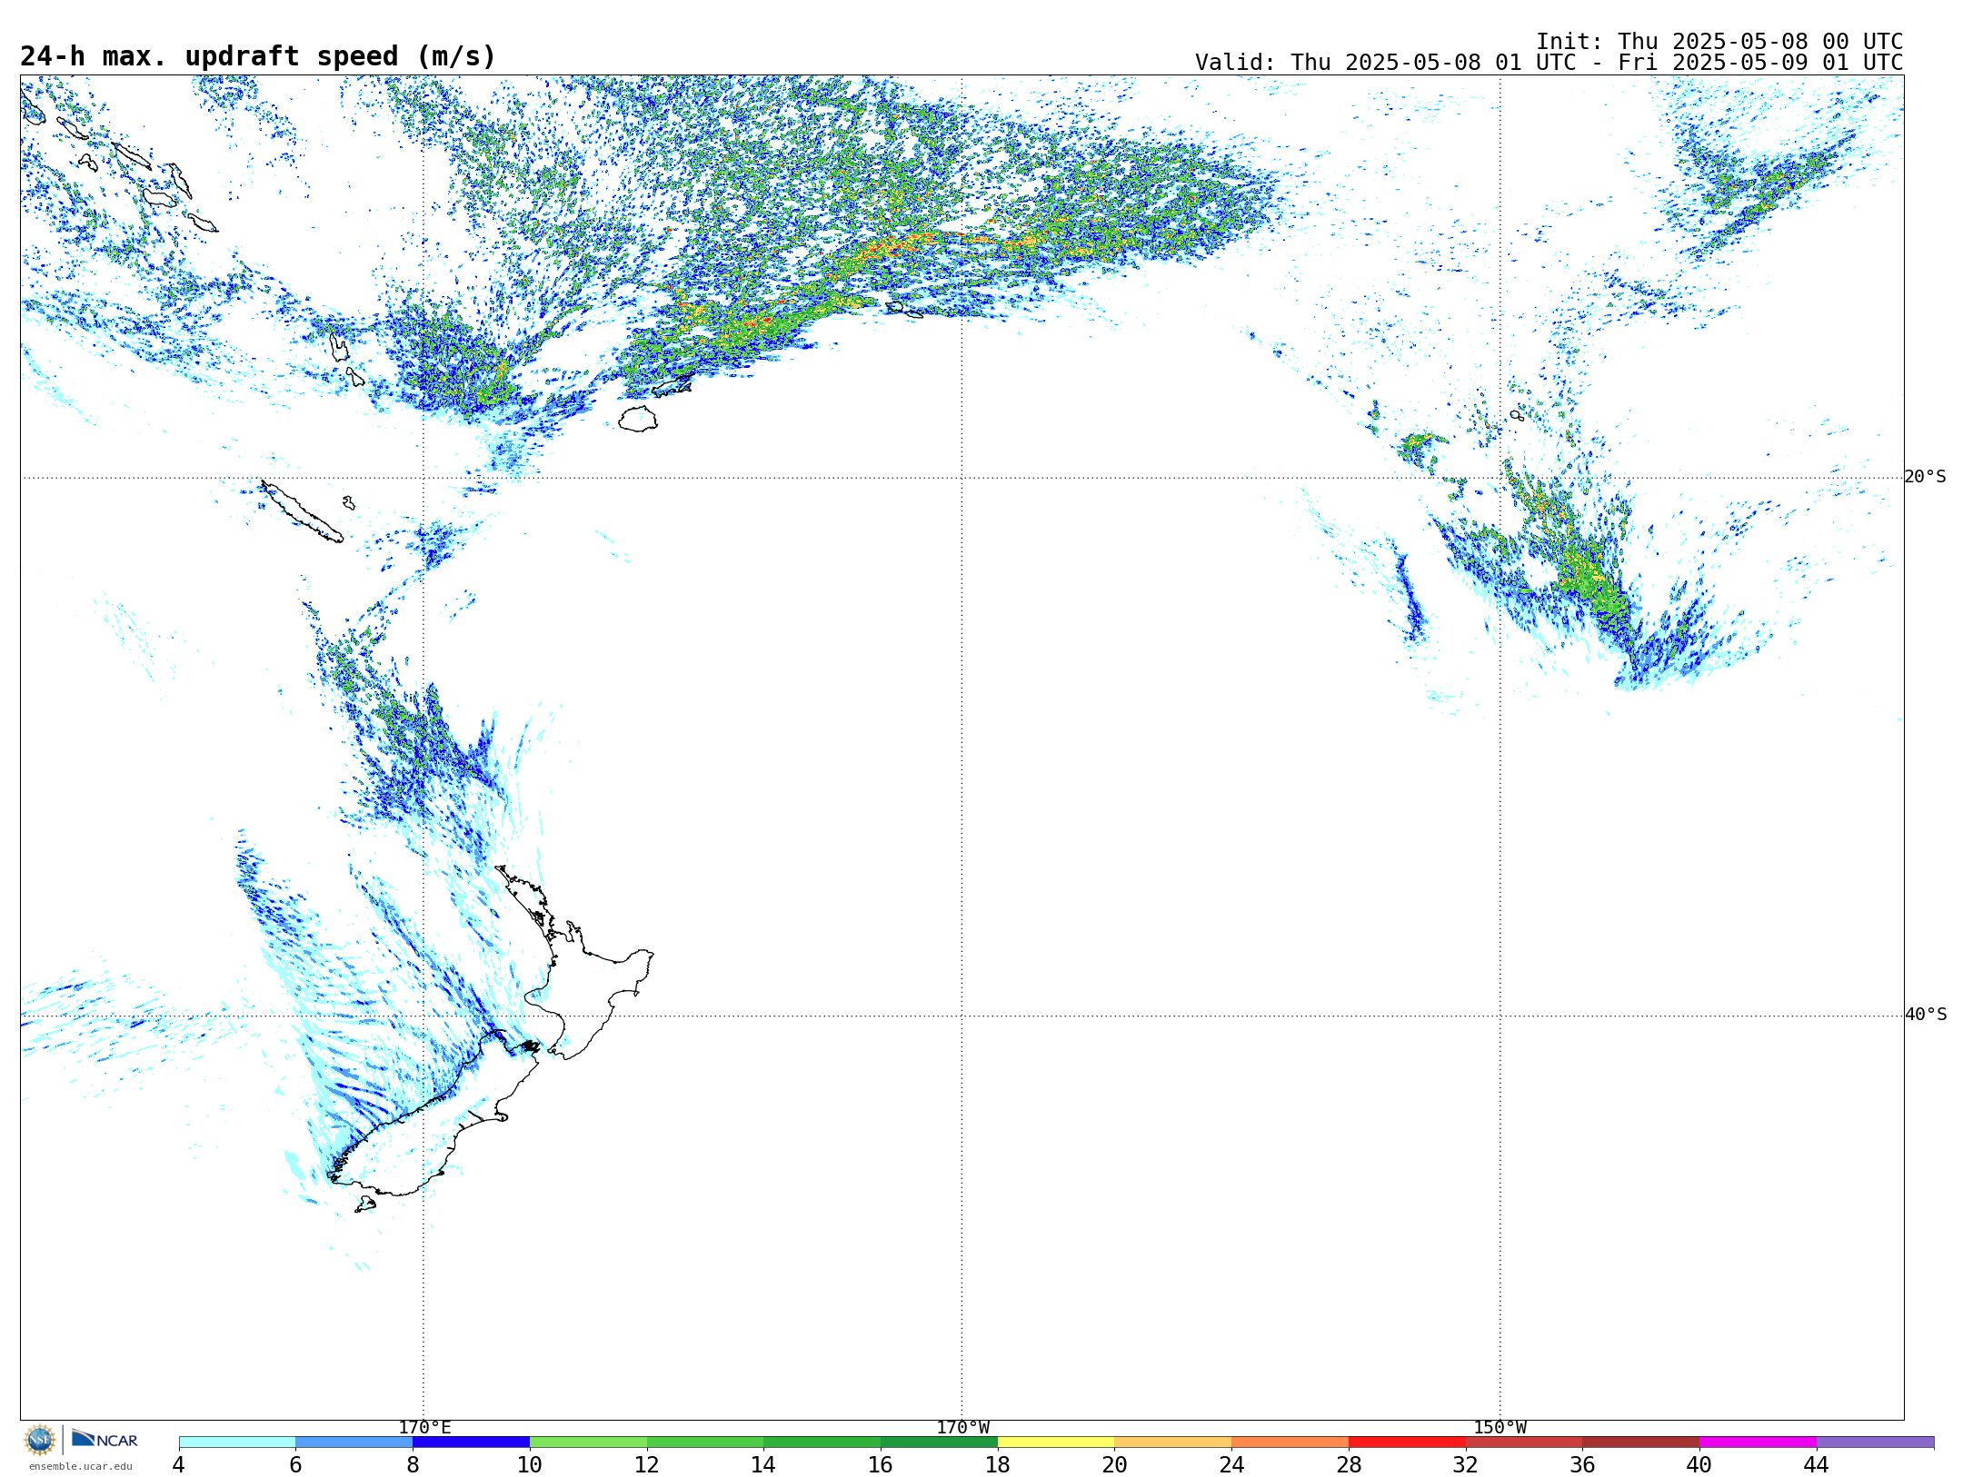The height and width of the screenshot is (1477, 1963).
Task: Click the 40°S latitude label
Action: click(1925, 1015)
